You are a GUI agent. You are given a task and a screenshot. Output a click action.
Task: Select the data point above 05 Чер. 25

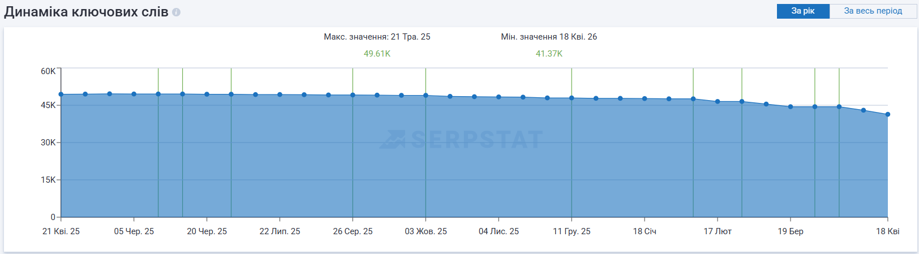[x=134, y=94]
